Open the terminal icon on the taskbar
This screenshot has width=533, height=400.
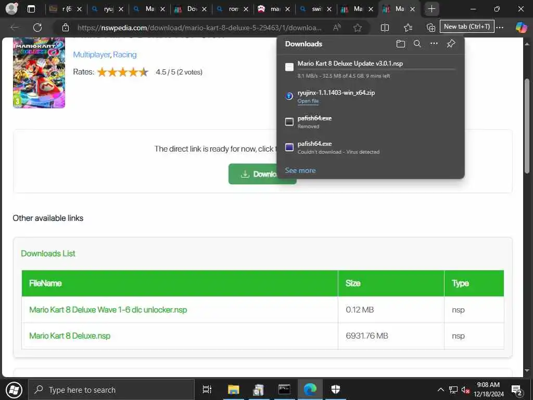point(284,390)
